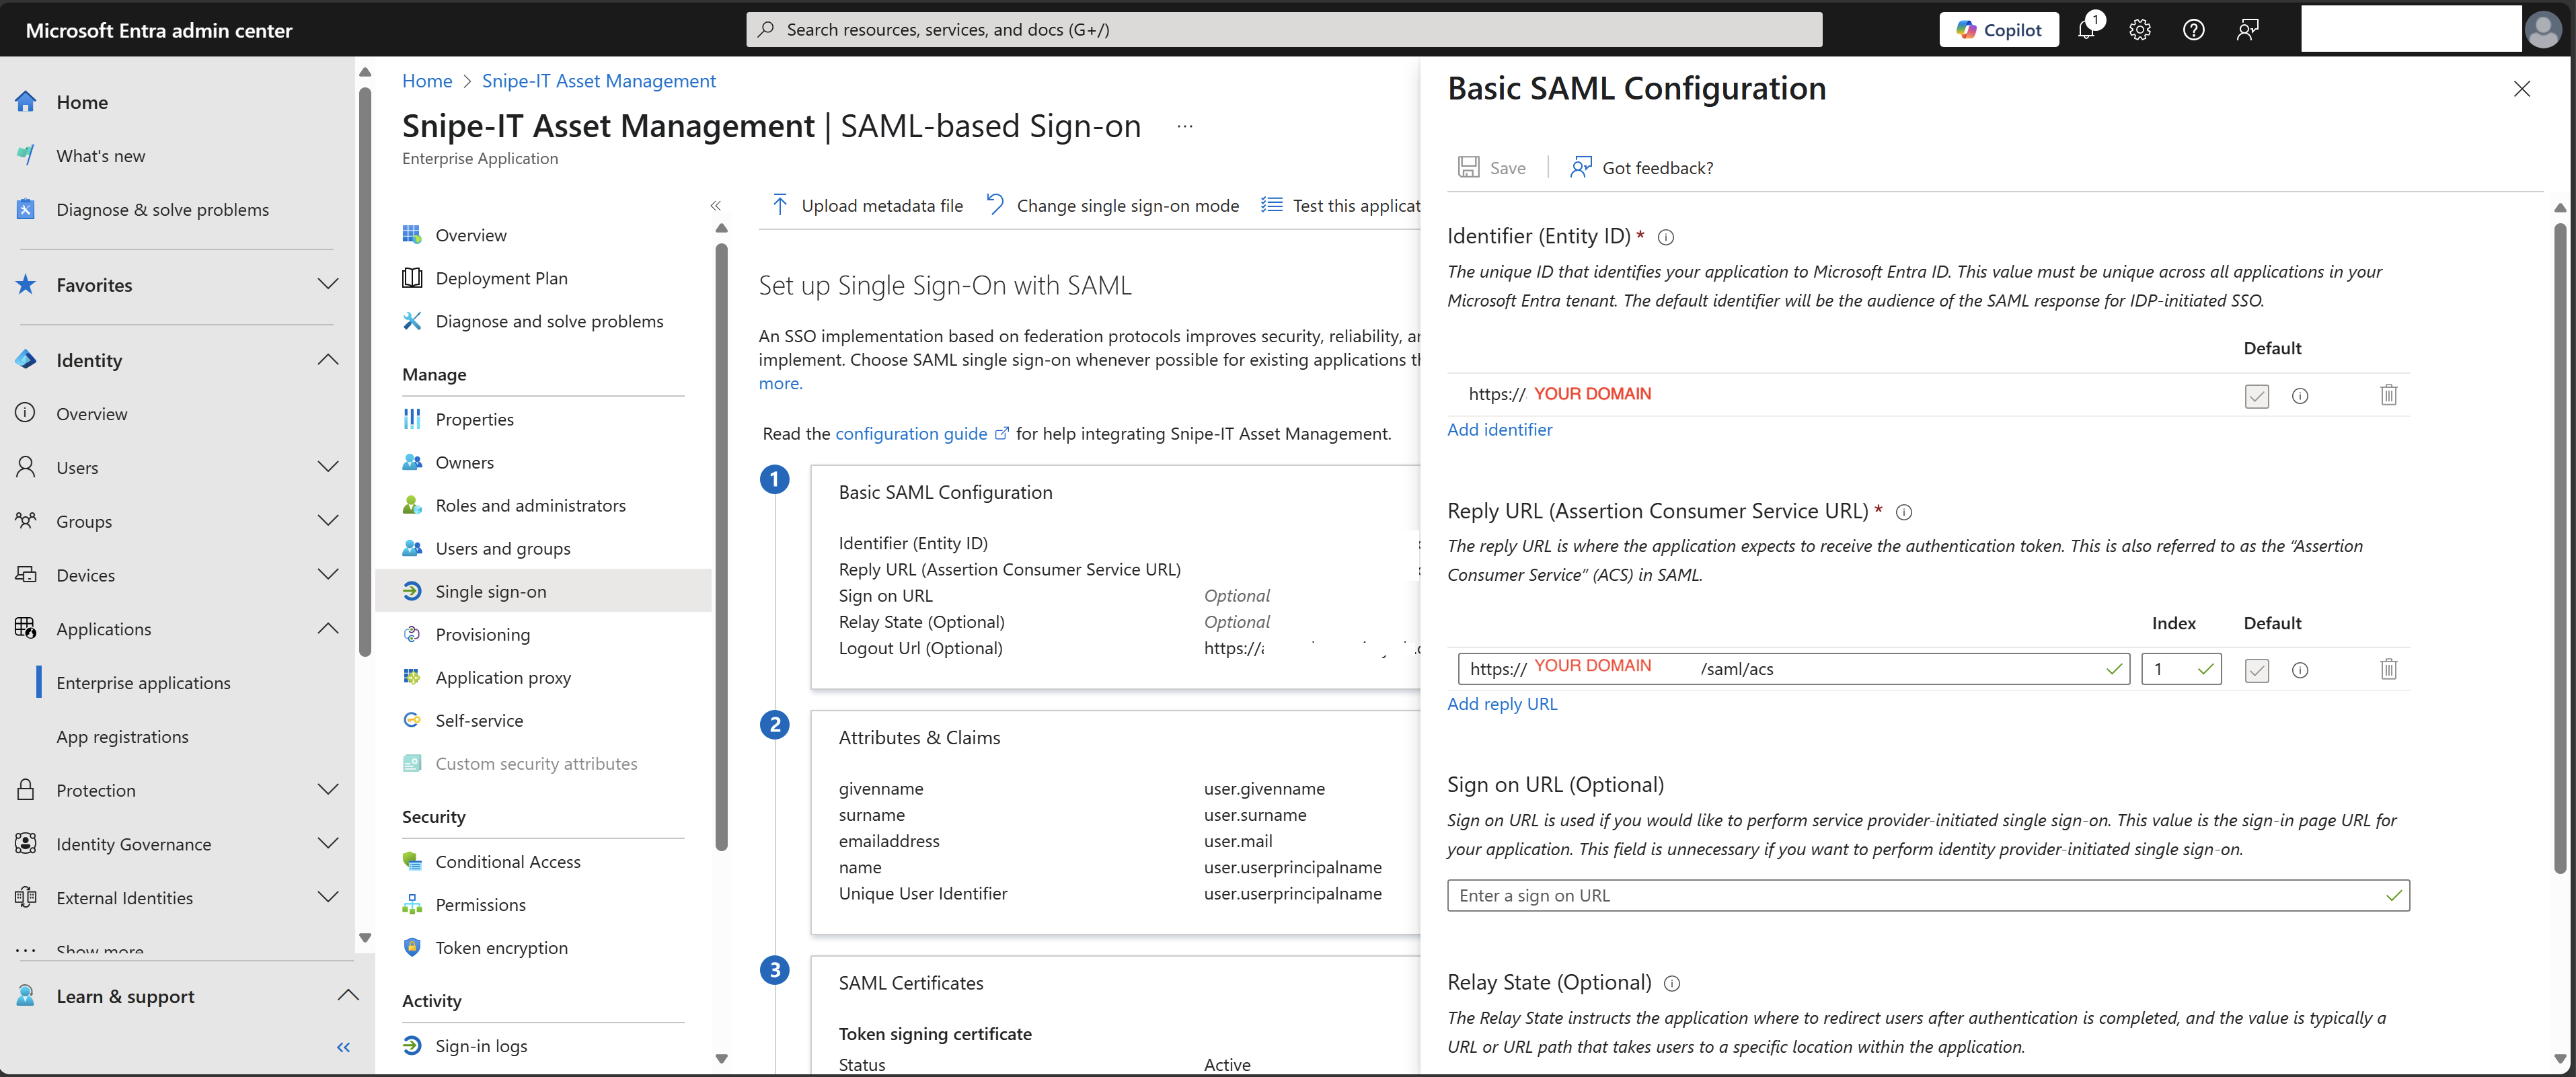The image size is (2576, 1077).
Task: Open the ellipsis more options next to title
Action: pos(1184,126)
